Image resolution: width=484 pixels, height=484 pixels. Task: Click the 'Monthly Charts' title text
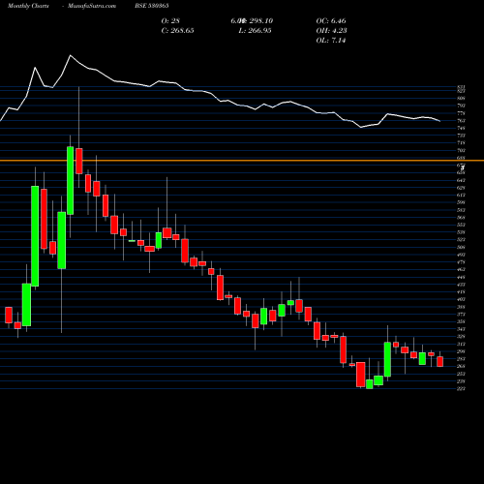click(x=28, y=6)
